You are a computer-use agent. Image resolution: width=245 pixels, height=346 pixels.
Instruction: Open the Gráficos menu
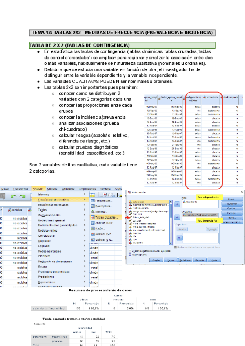52,189
